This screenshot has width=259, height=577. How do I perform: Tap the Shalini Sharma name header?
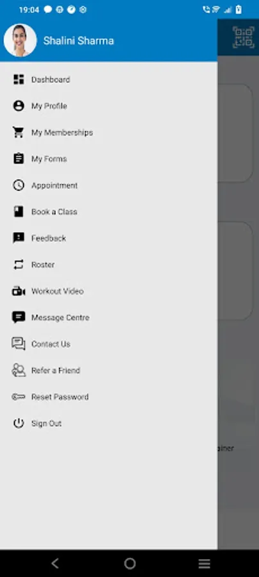(x=78, y=40)
